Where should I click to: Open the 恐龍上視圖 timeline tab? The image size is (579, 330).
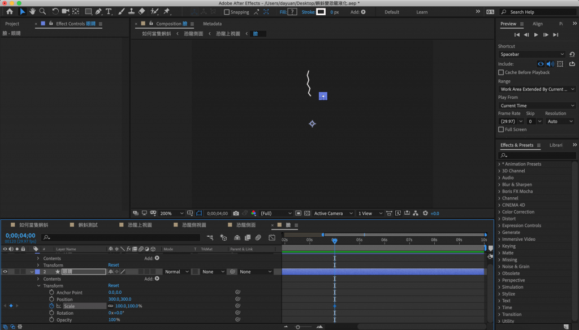(140, 225)
